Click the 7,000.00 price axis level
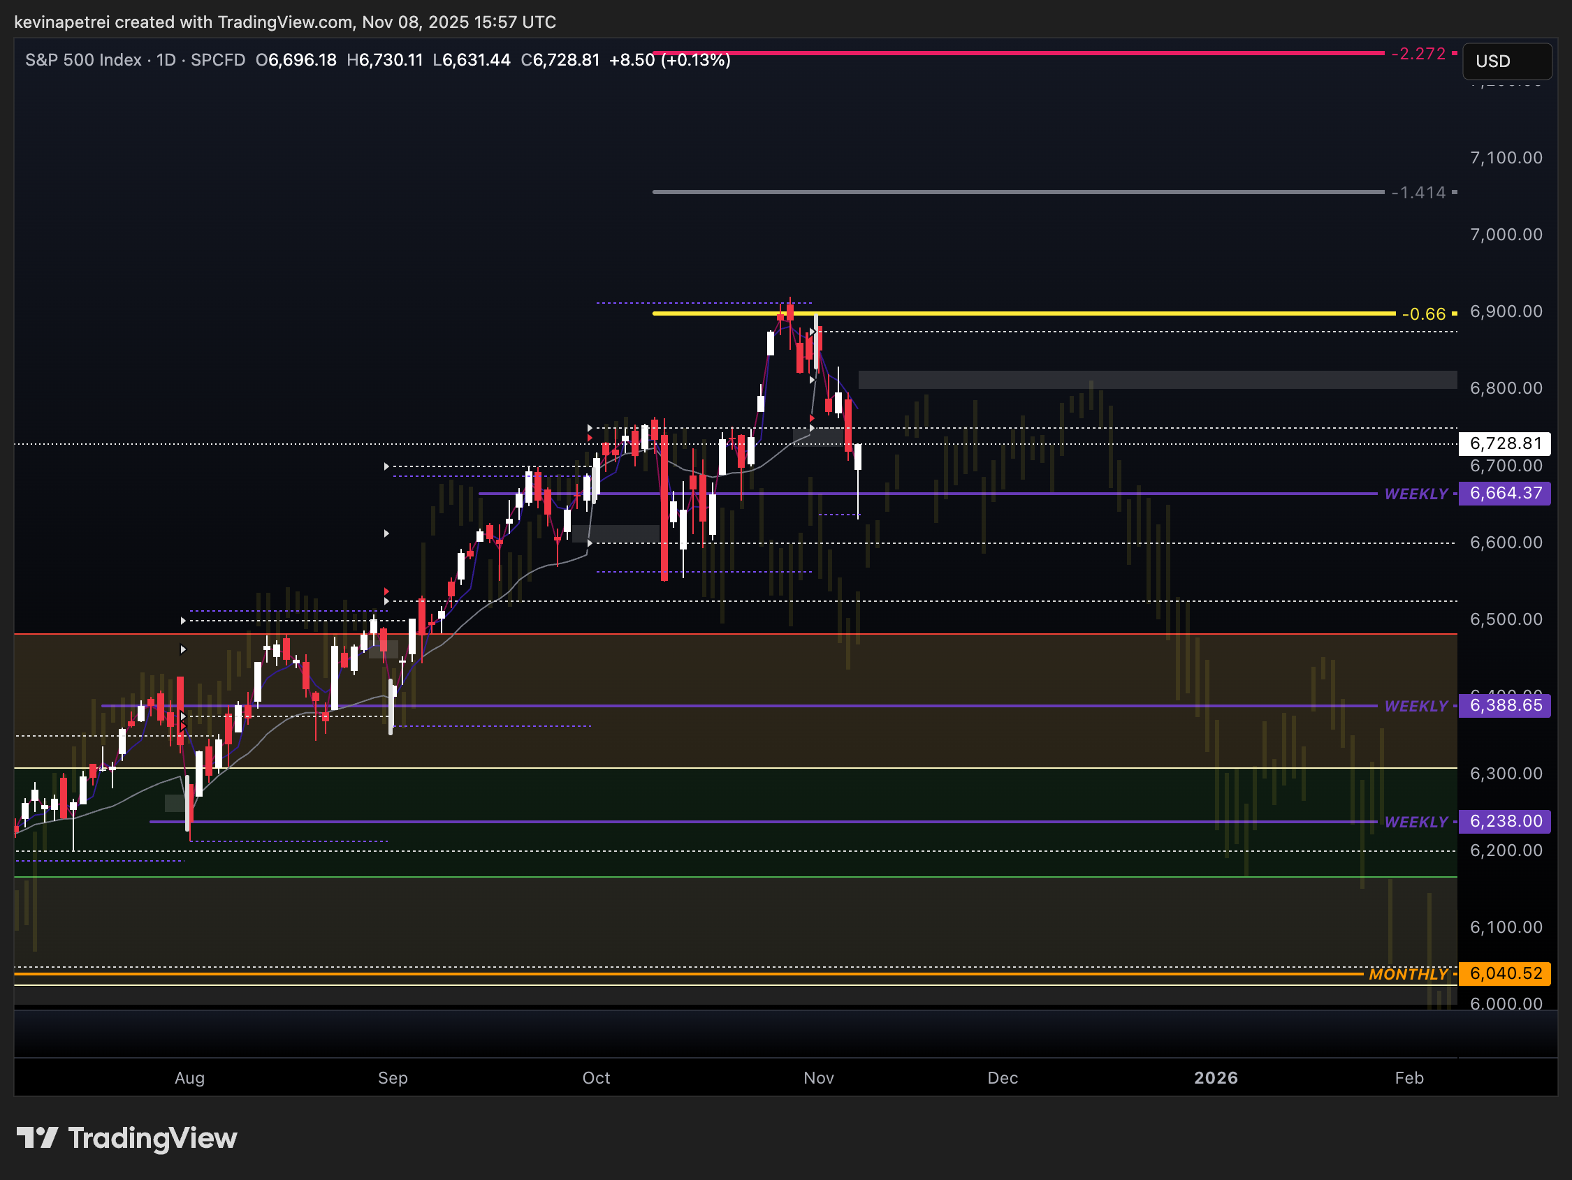The image size is (1572, 1180). click(1505, 235)
